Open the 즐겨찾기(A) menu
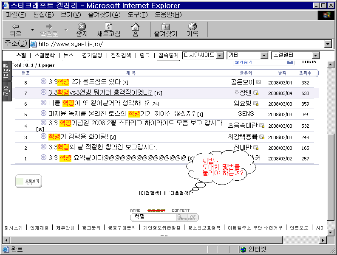337x255 pixels. (104, 15)
